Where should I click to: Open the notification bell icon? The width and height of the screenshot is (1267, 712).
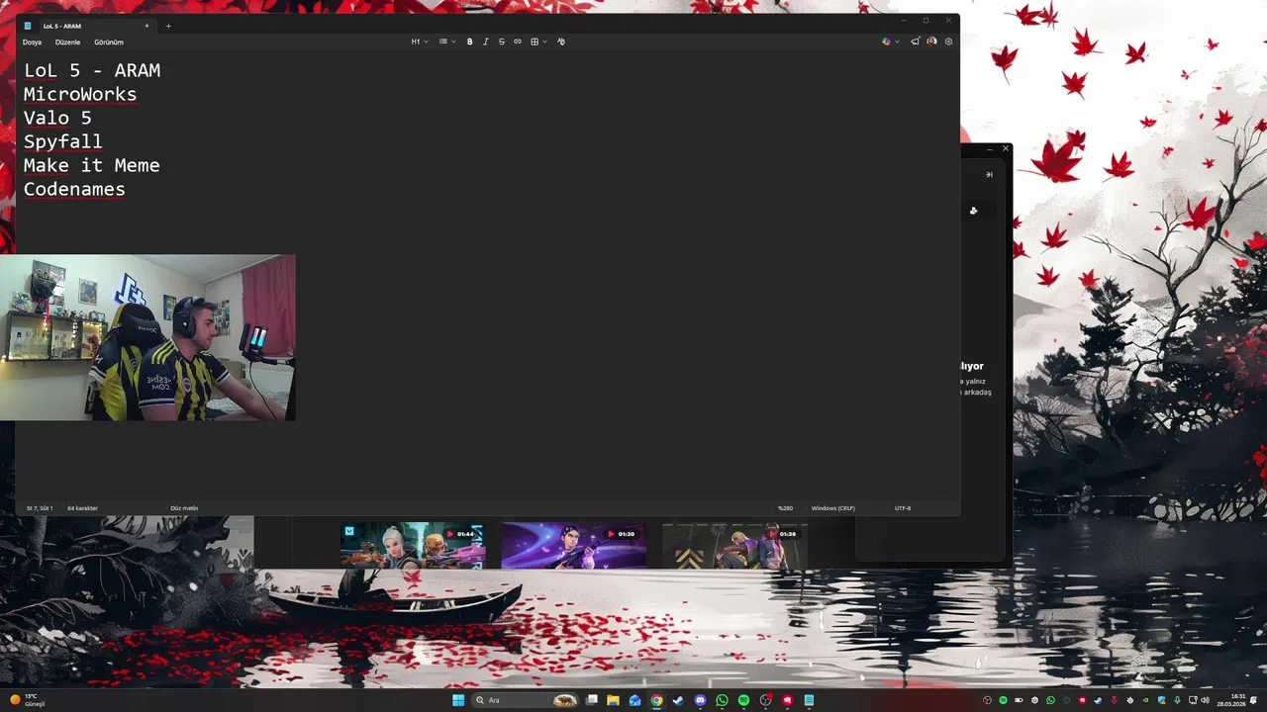coord(1253,700)
